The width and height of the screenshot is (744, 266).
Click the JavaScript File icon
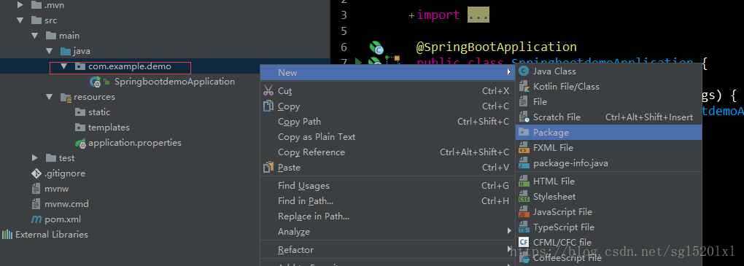pos(524,212)
